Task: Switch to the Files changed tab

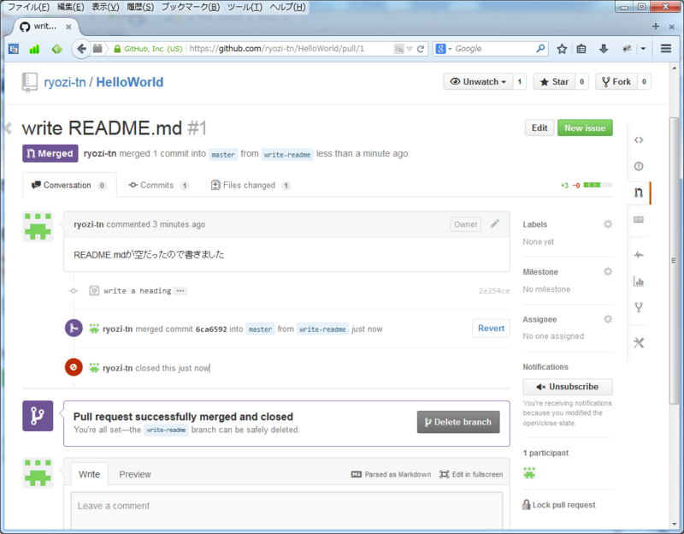Action: pos(251,185)
